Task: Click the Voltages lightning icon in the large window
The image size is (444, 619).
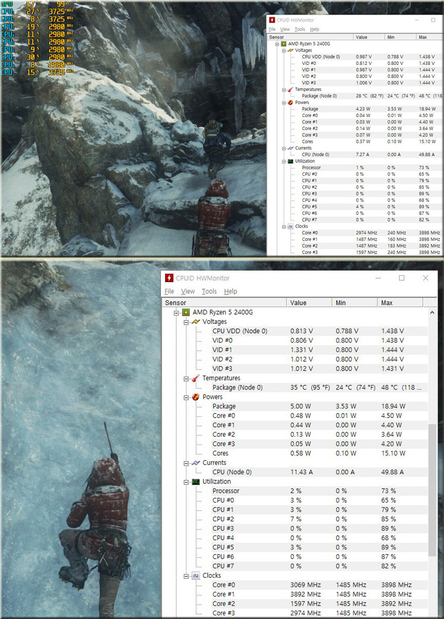Action: point(196,321)
